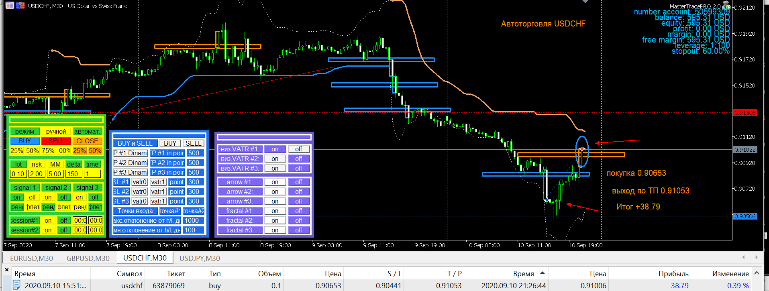
Task: Click the orange 50% button
Action: coord(95,151)
